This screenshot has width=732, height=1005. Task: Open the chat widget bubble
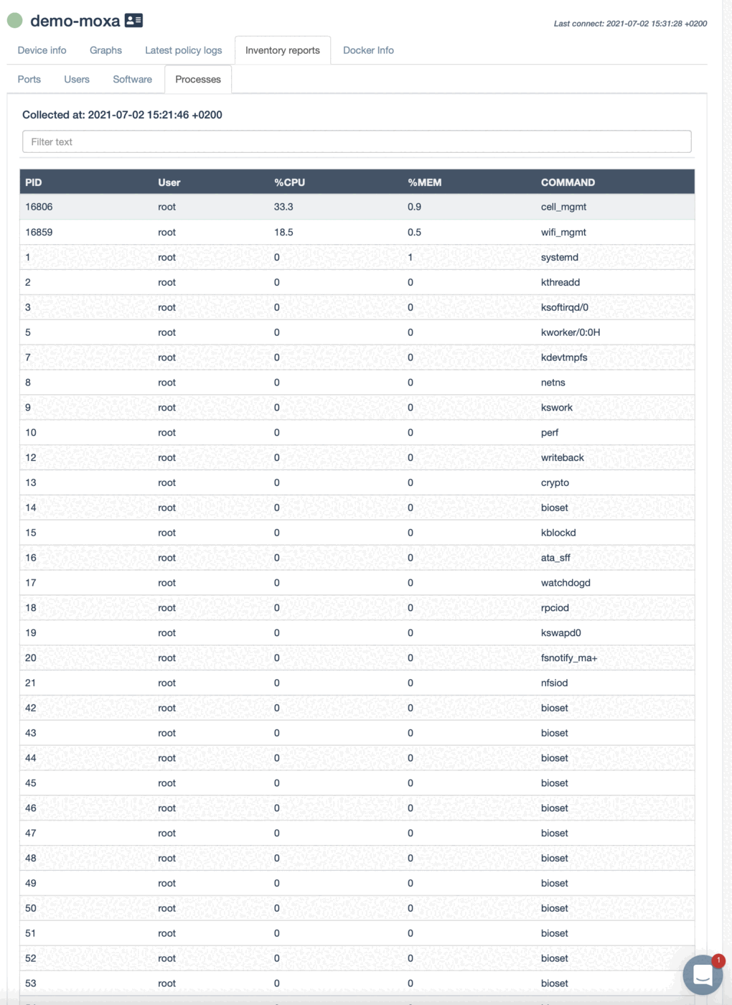[703, 974]
